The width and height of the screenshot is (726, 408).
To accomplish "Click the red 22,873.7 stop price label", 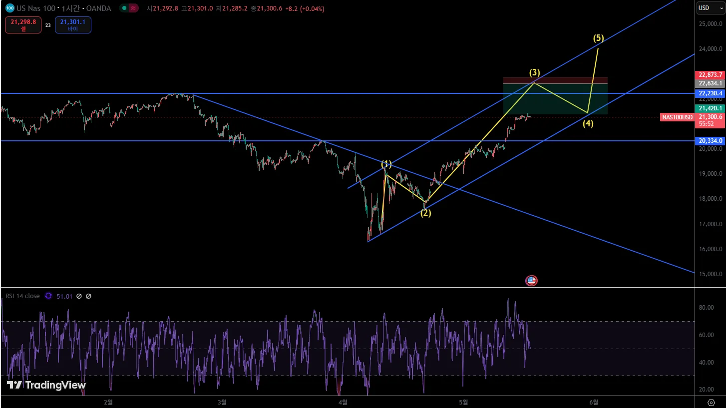I will click(x=711, y=75).
